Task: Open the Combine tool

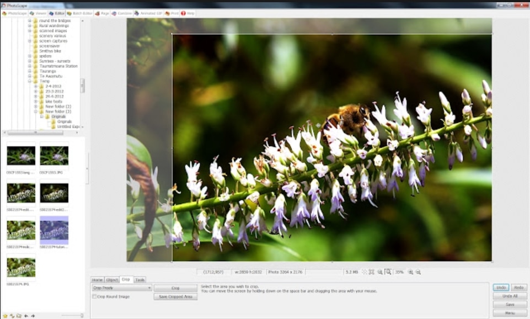Action: [x=121, y=13]
